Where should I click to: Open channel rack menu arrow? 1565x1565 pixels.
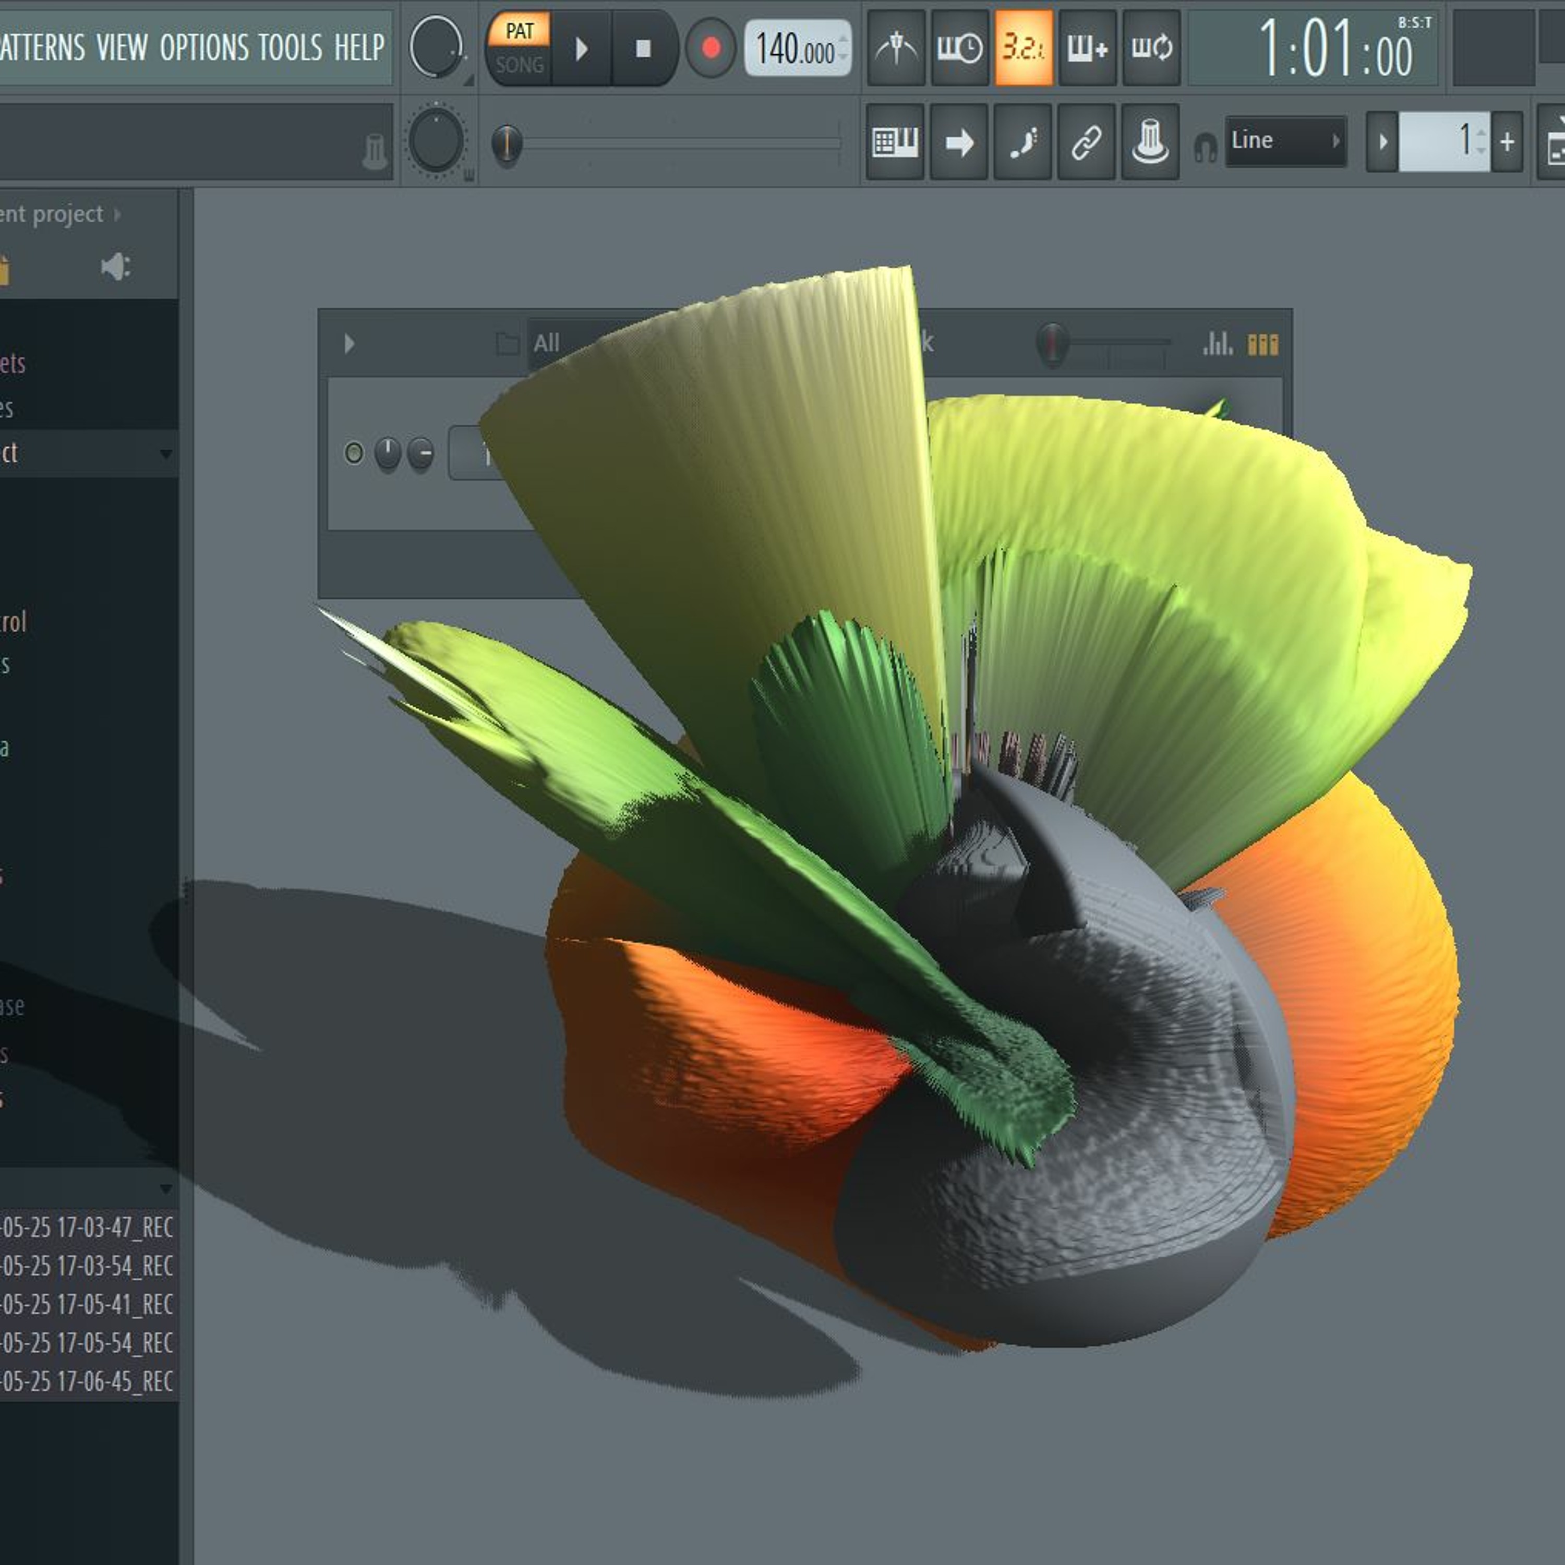(x=349, y=343)
